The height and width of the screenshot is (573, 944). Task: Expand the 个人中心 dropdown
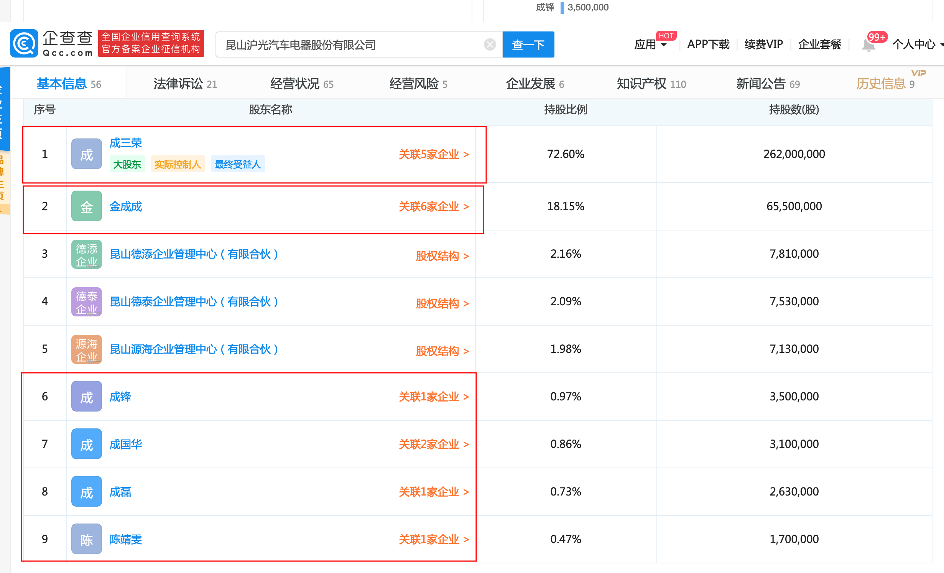click(x=917, y=44)
